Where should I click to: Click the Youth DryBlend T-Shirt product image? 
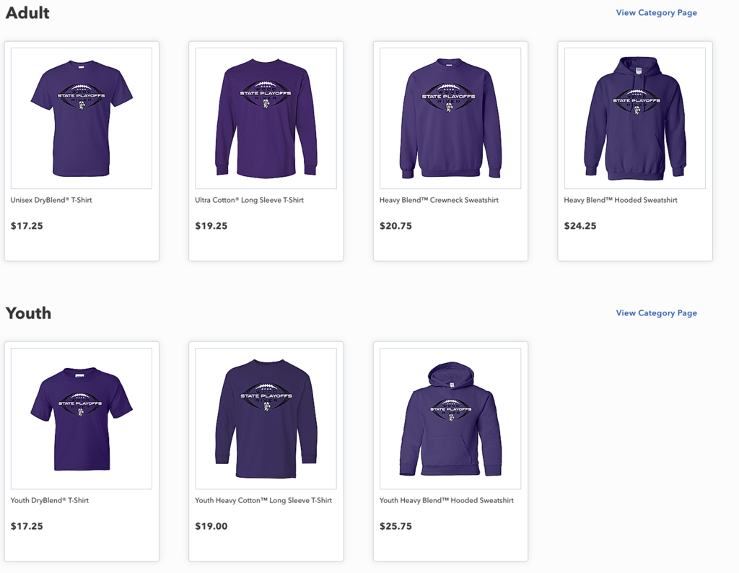tap(82, 419)
